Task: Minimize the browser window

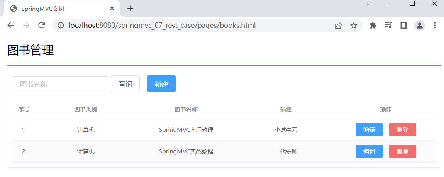Action: [x=390, y=3]
